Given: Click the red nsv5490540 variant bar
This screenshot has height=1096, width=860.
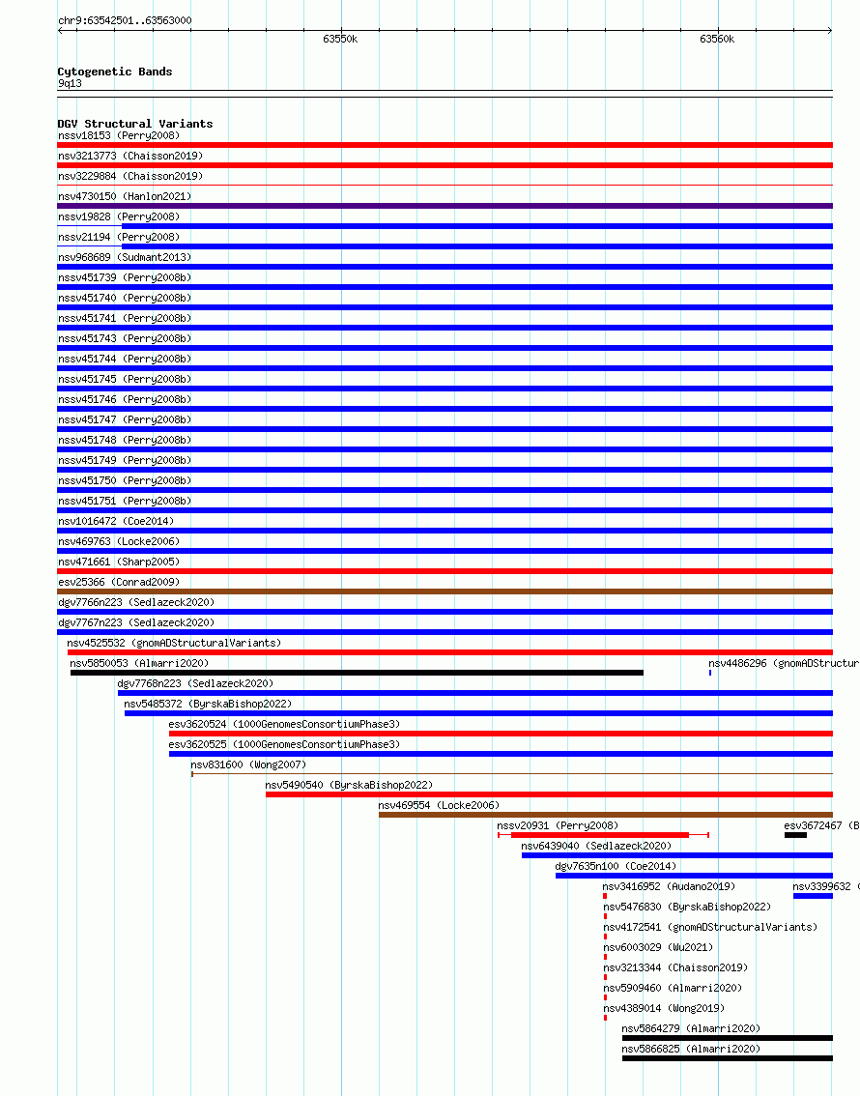Looking at the screenshot, I should point(549,794).
